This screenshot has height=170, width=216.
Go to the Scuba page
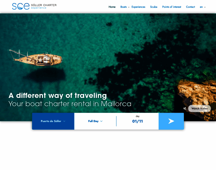coord(153,7)
